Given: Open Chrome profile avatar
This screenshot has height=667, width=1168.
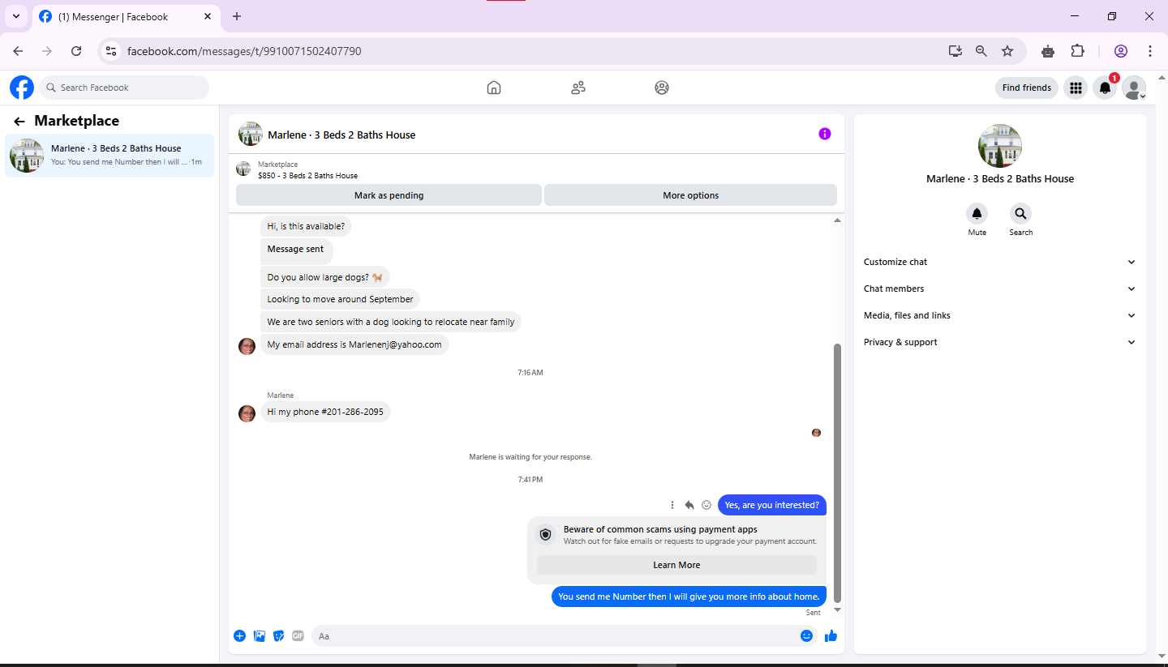Looking at the screenshot, I should [x=1121, y=51].
